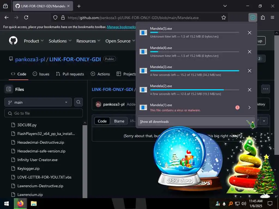
Task: Open Infinity User Creator.exe file
Action: (x=37, y=160)
